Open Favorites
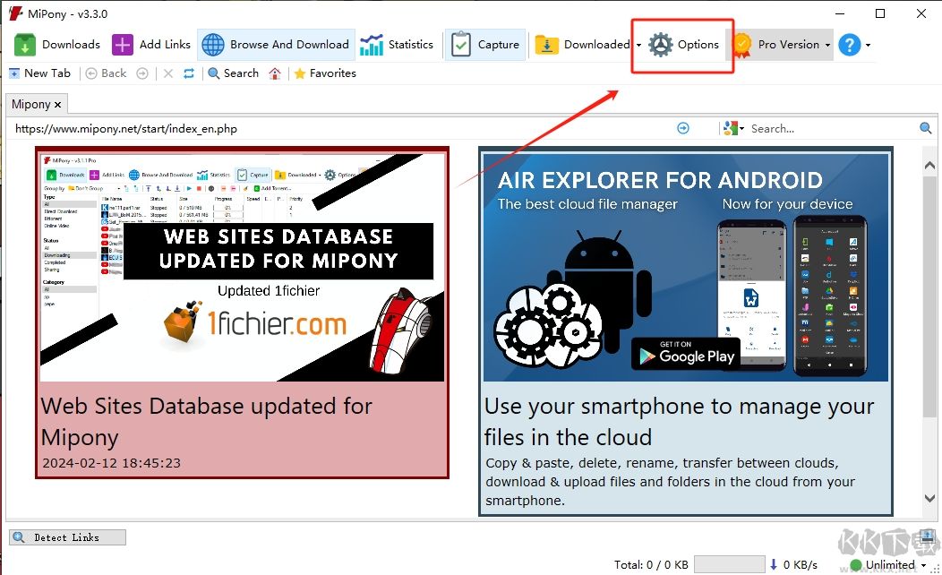 [x=325, y=73]
